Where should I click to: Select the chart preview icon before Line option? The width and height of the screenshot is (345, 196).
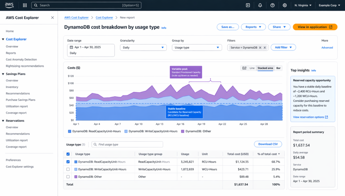tap(244, 68)
